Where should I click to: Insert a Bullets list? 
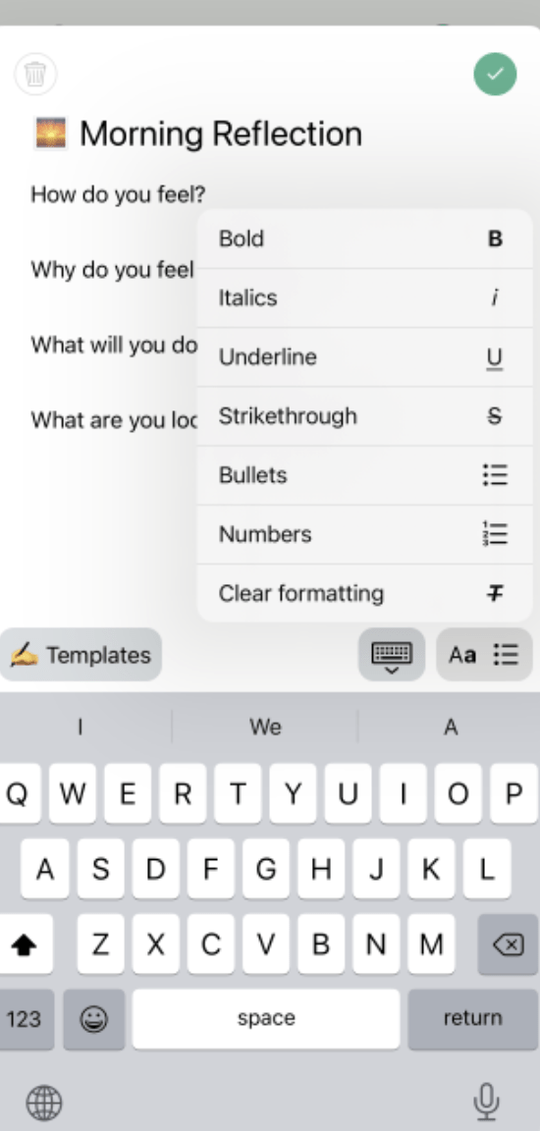click(364, 475)
